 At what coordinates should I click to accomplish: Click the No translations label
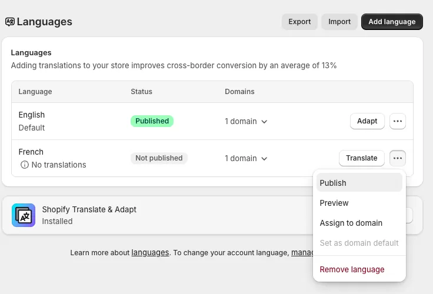(x=59, y=165)
